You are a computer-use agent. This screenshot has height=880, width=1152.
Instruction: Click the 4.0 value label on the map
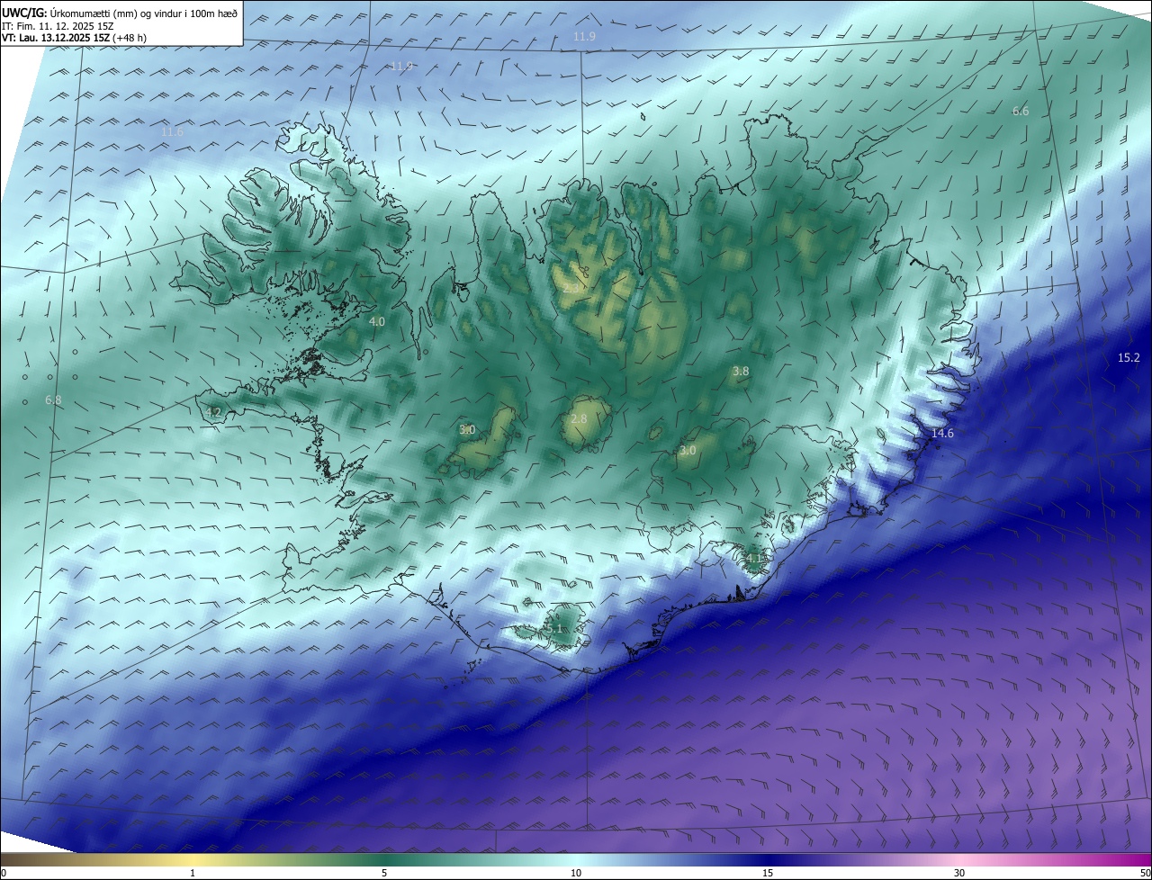pos(377,321)
